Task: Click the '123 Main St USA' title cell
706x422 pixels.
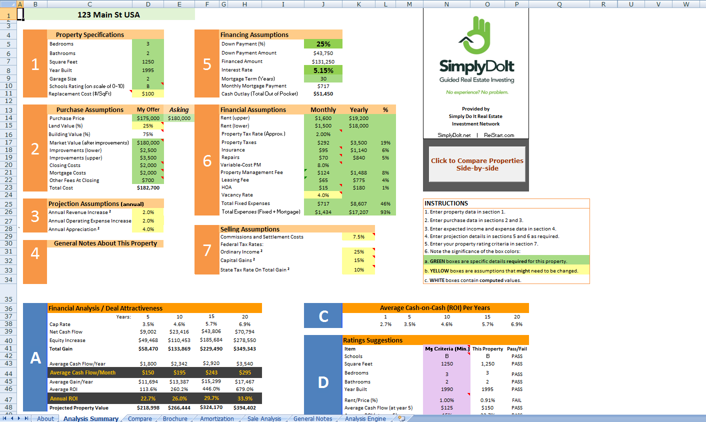Action: tap(109, 14)
